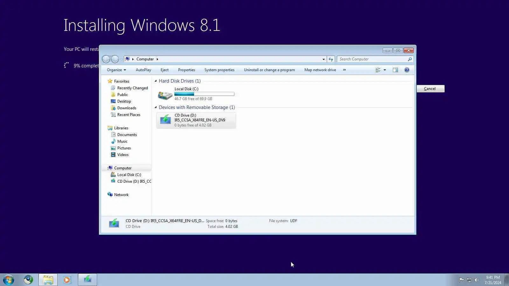
Task: Click the Computer address bar
Action: (x=225, y=59)
